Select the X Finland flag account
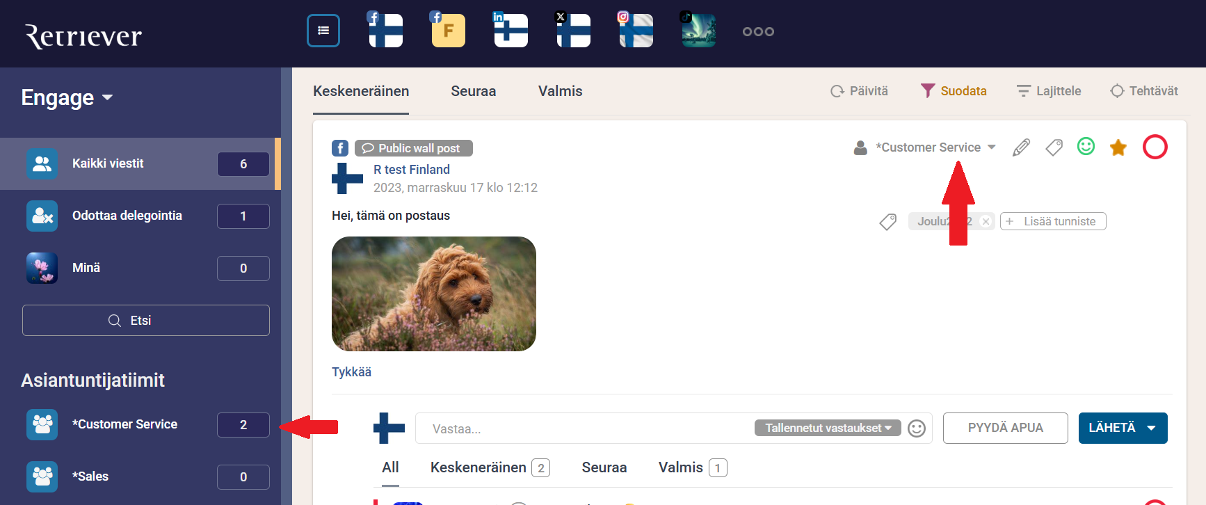This screenshot has width=1206, height=505. point(573,30)
